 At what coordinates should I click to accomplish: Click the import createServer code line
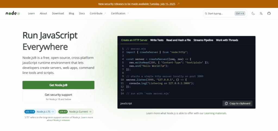[x=157, y=52]
